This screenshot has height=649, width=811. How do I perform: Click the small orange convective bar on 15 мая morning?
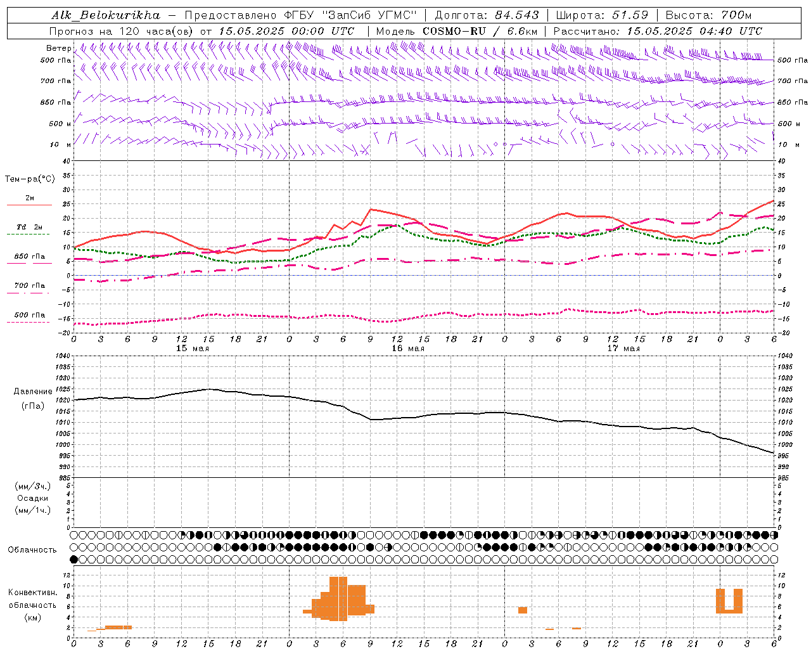pos(118,627)
